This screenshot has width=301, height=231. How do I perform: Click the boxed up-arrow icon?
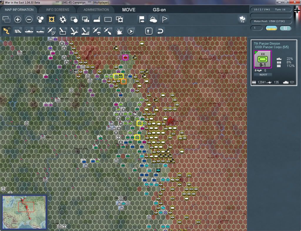coord(149,31)
